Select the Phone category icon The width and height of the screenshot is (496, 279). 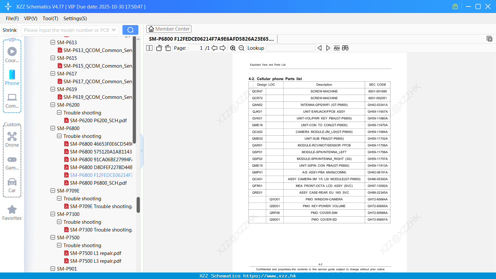click(x=12, y=77)
